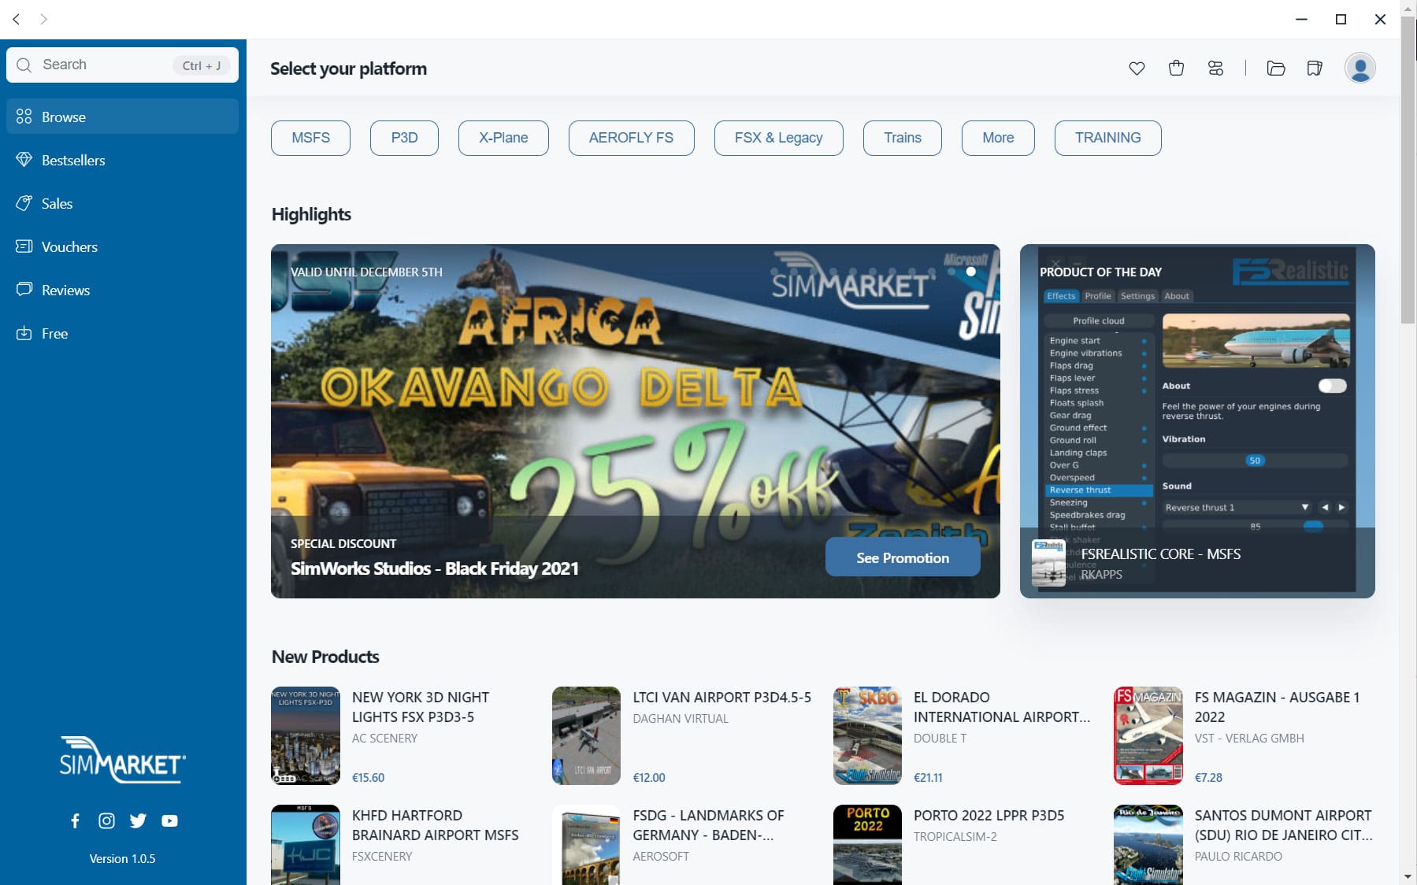Screen dimensions: 1417x885
Task: Show Free products from sidebar
Action: 54,333
